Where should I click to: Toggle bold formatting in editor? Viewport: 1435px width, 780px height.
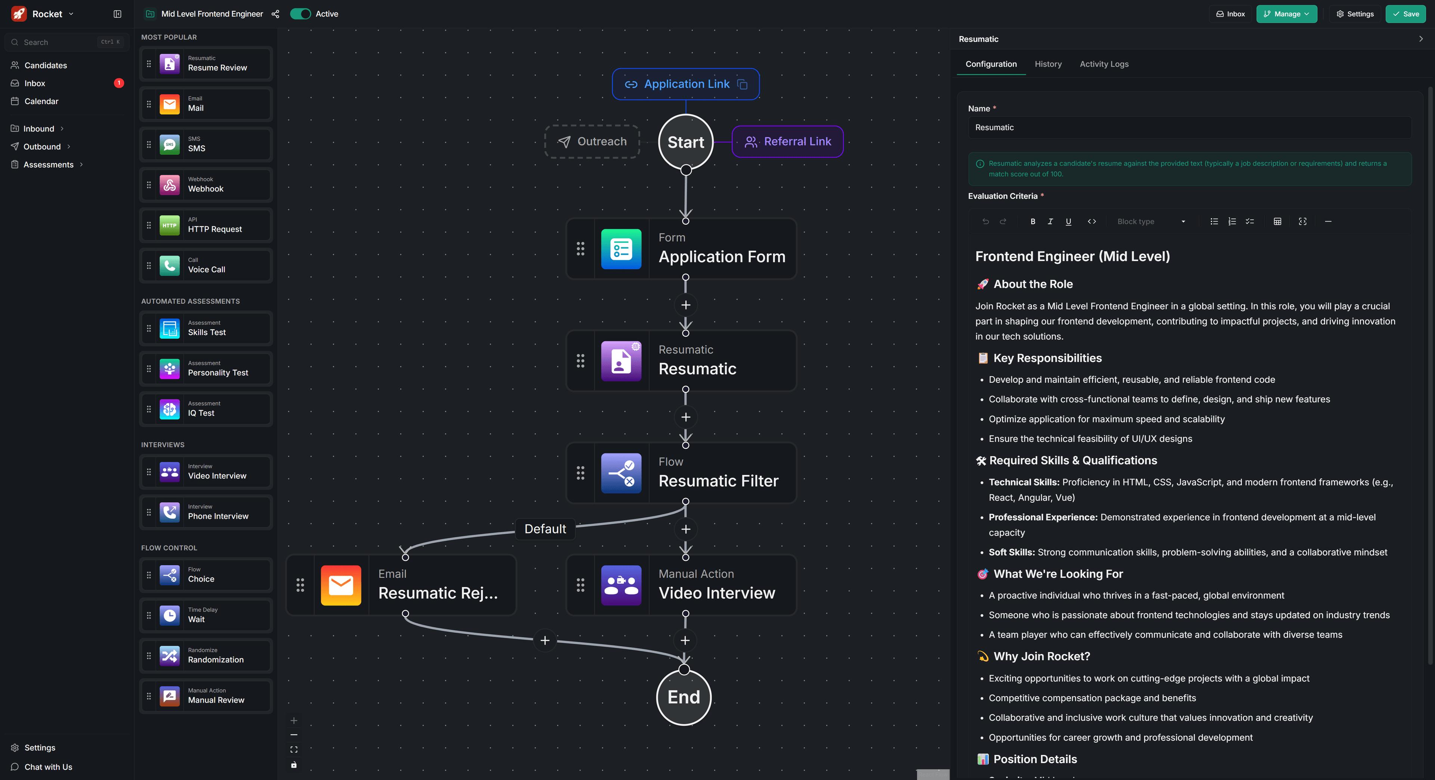(x=1033, y=222)
